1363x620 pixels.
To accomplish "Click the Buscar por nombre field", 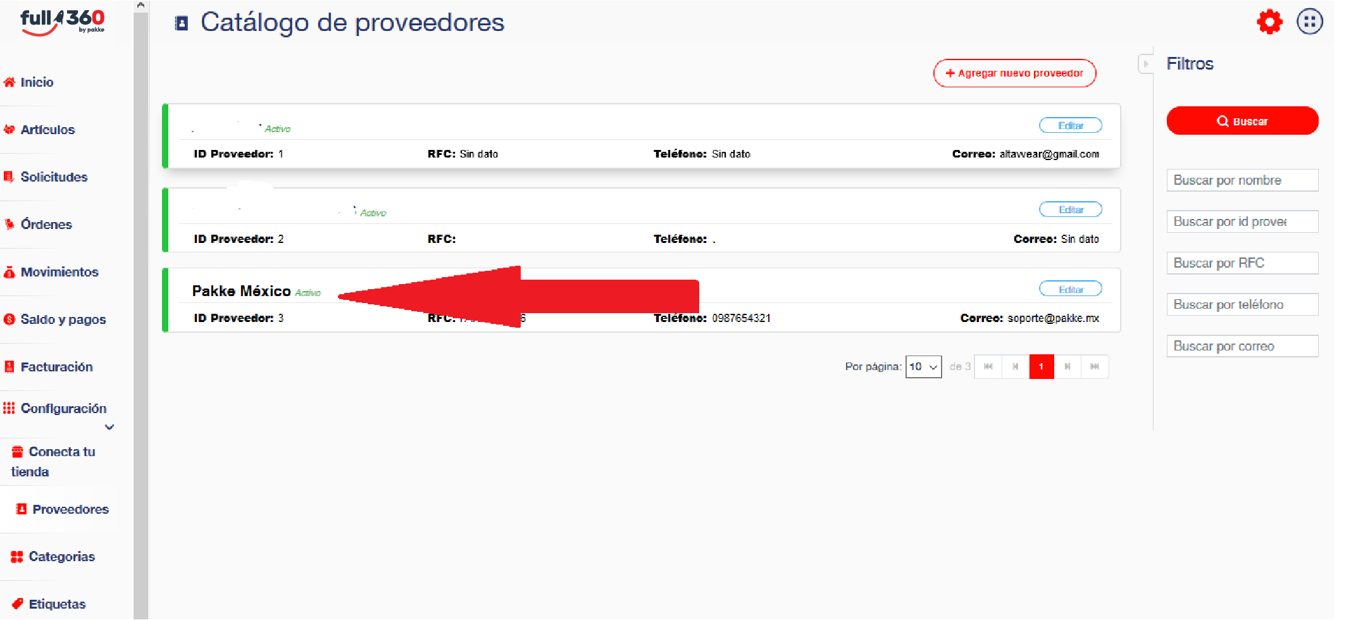I will tap(1242, 180).
